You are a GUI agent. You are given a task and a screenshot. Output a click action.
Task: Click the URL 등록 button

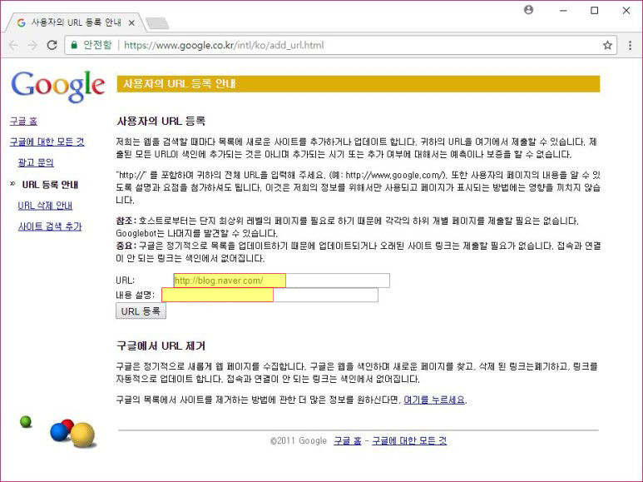coord(141,311)
